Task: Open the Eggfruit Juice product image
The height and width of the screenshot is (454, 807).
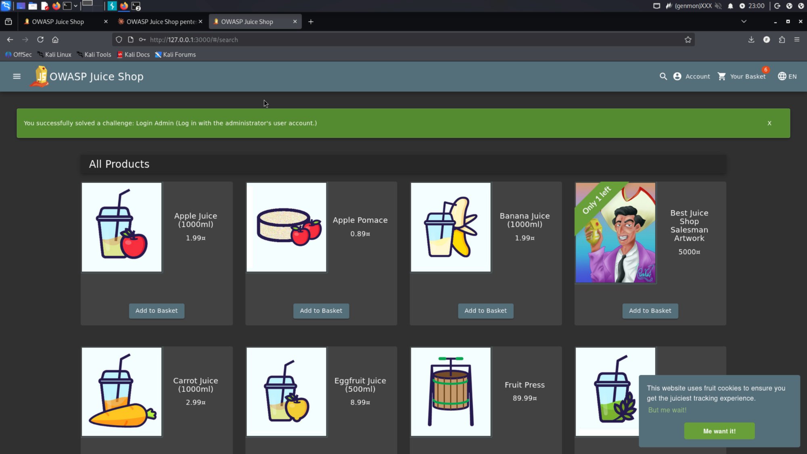Action: pyautogui.click(x=286, y=392)
